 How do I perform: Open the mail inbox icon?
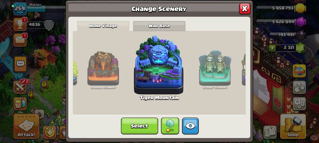pos(20,40)
